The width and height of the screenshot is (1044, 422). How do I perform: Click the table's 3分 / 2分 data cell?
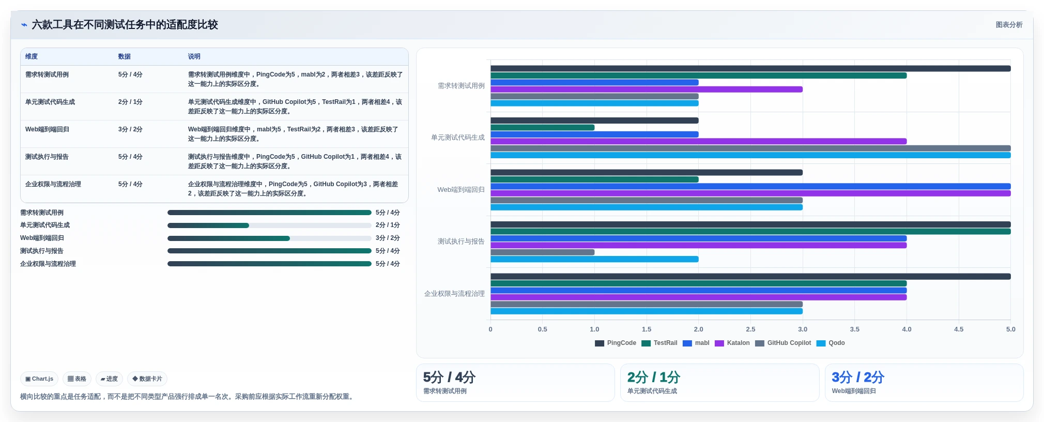[130, 129]
